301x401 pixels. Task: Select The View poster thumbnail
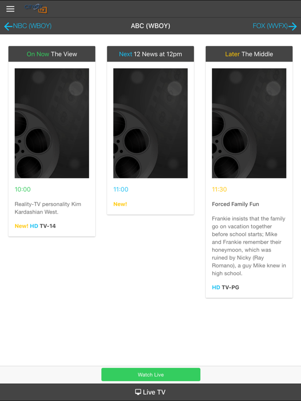[52, 123]
